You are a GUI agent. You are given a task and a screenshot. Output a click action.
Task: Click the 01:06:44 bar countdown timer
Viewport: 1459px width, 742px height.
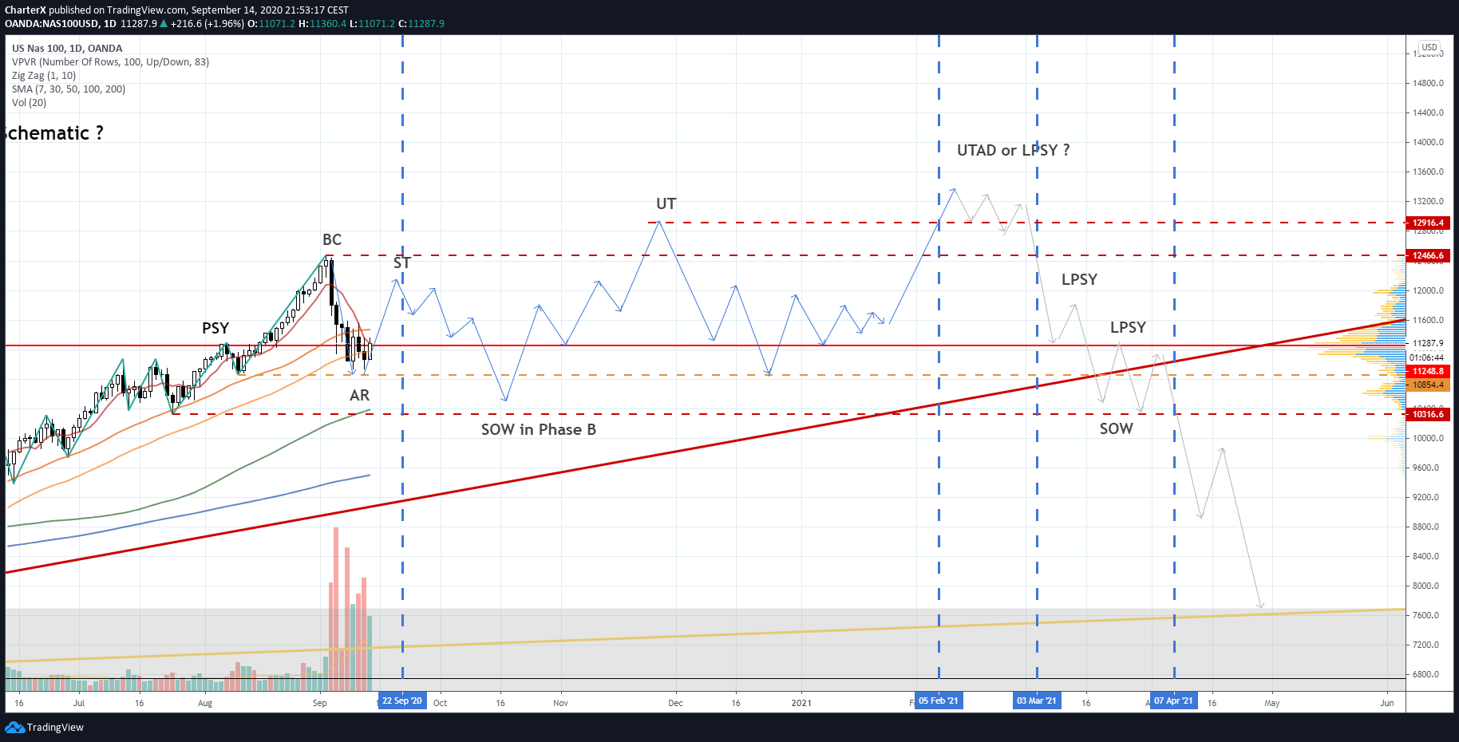[1427, 357]
